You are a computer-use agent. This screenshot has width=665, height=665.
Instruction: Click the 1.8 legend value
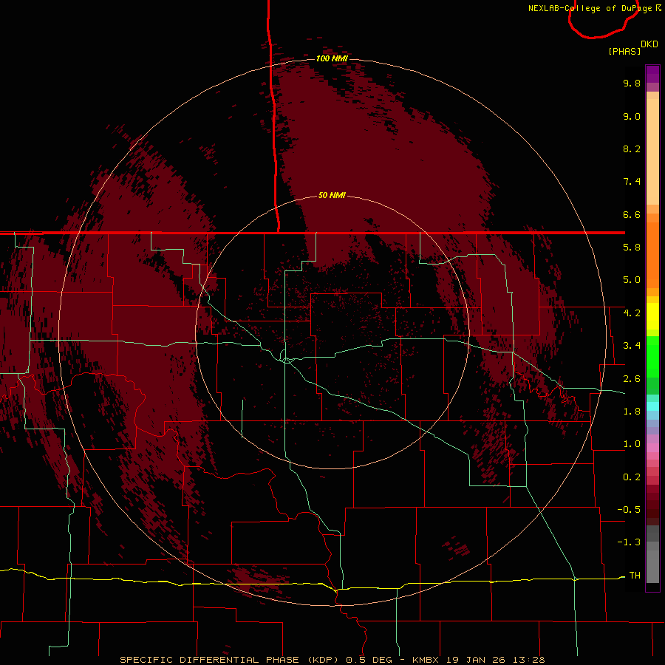tap(632, 412)
